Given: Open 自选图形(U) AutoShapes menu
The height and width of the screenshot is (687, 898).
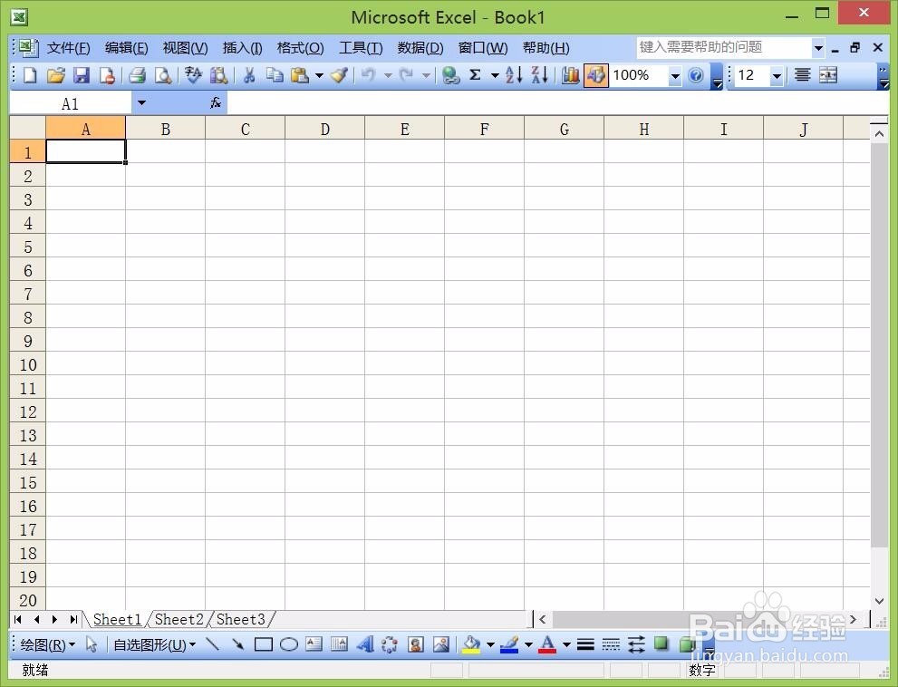Looking at the screenshot, I should click(x=155, y=644).
